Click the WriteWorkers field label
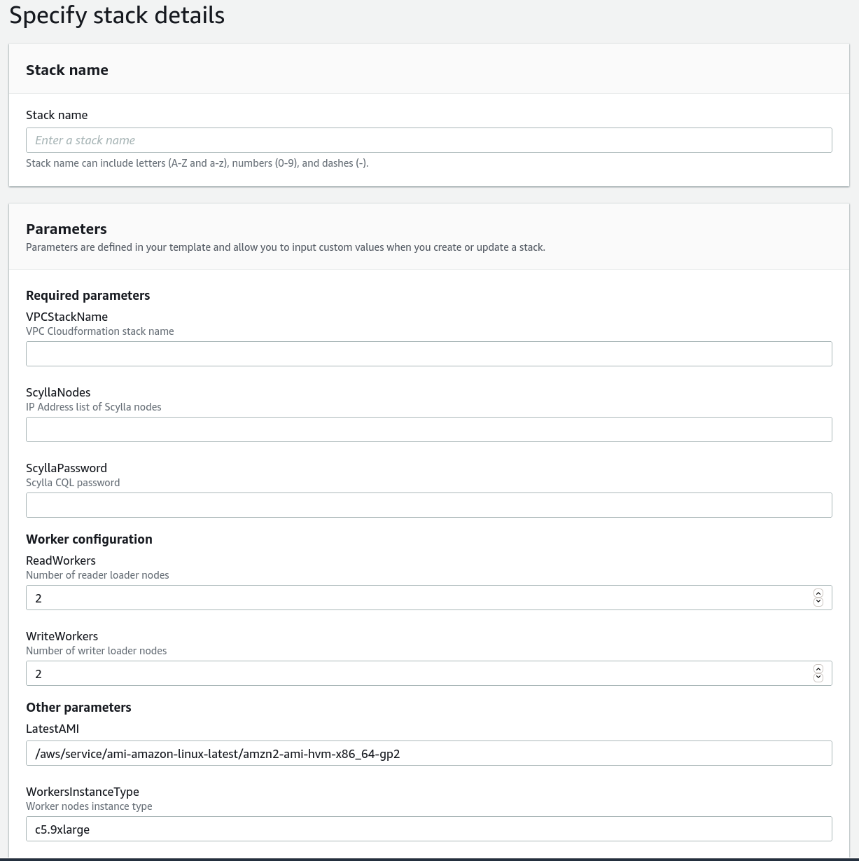Image resolution: width=859 pixels, height=861 pixels. [62, 636]
